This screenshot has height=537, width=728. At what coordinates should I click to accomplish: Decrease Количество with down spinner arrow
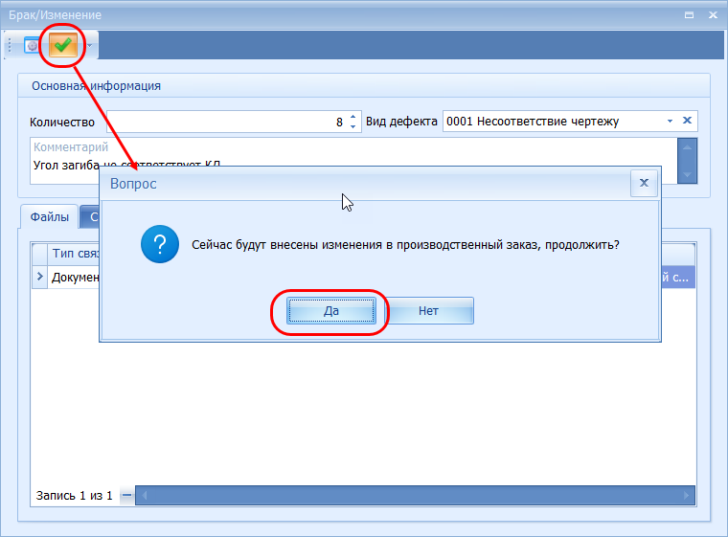point(353,126)
